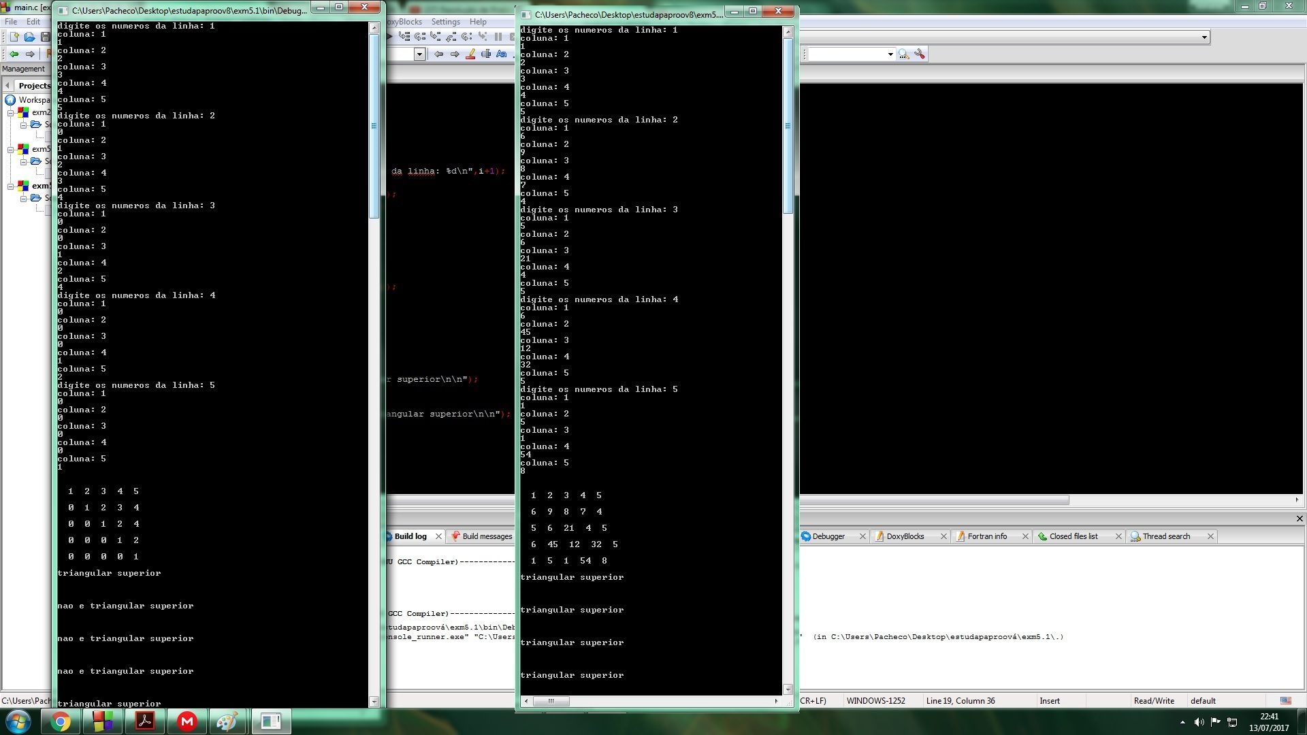Click the Read/Write status bar entry
Screen dimensions: 1307x735
click(1154, 700)
